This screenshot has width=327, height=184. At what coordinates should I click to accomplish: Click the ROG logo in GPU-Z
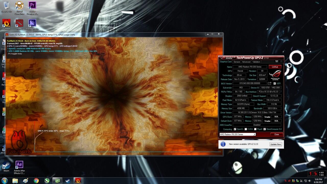(x=275, y=75)
